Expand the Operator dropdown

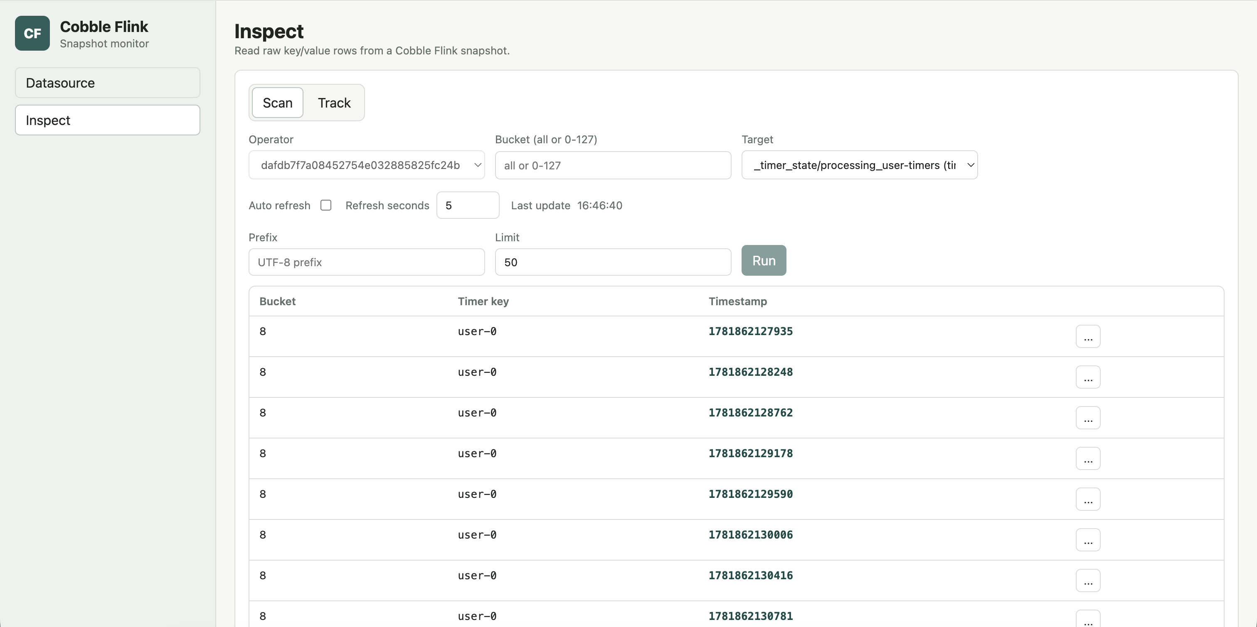pyautogui.click(x=367, y=165)
